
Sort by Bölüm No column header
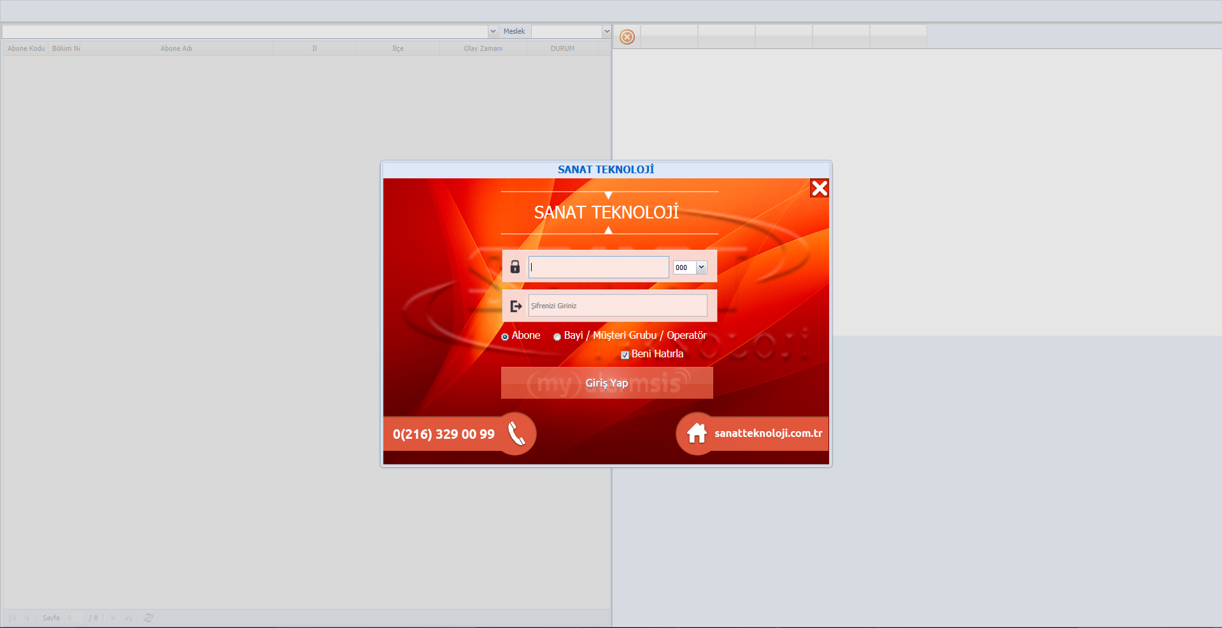coord(66,48)
